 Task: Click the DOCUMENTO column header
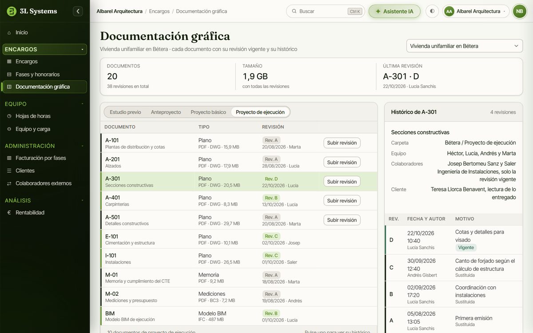click(120, 127)
